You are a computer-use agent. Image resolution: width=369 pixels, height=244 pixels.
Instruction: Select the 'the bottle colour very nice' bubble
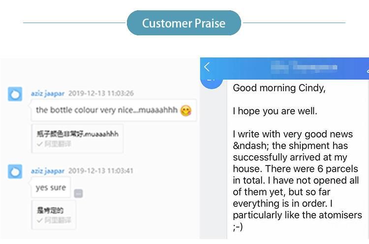(x=114, y=110)
